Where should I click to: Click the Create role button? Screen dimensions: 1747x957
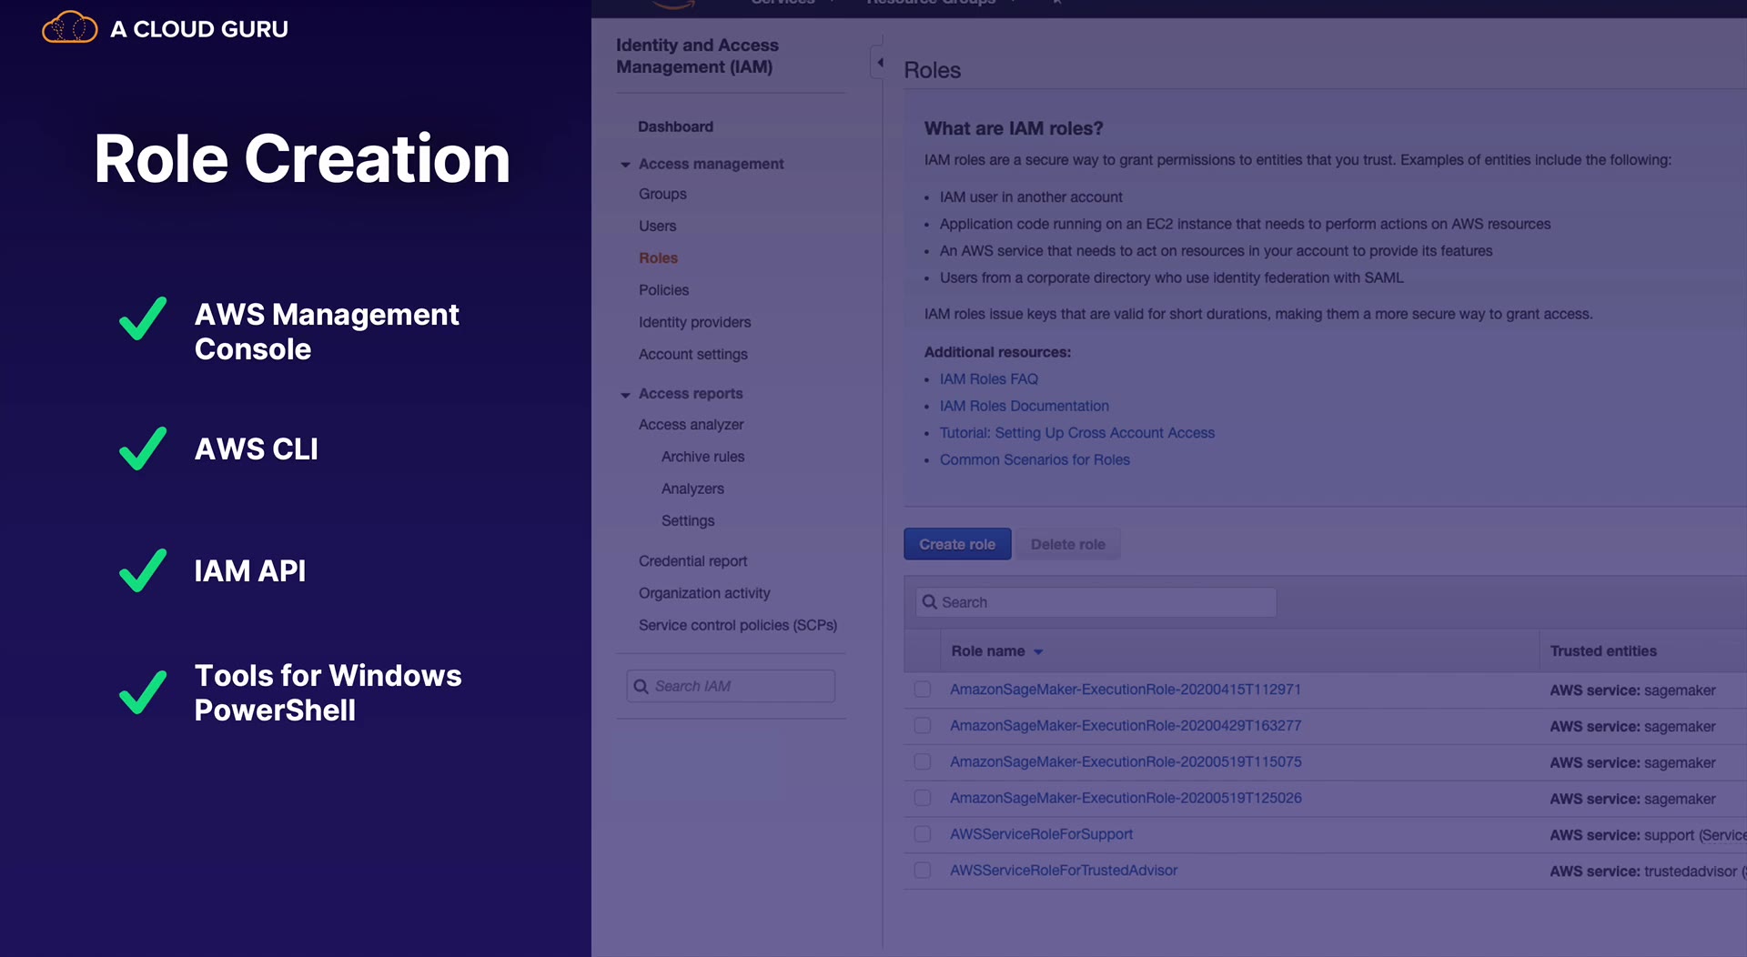coord(957,544)
